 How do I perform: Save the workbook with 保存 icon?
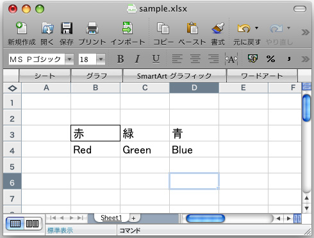pyautogui.click(x=67, y=28)
